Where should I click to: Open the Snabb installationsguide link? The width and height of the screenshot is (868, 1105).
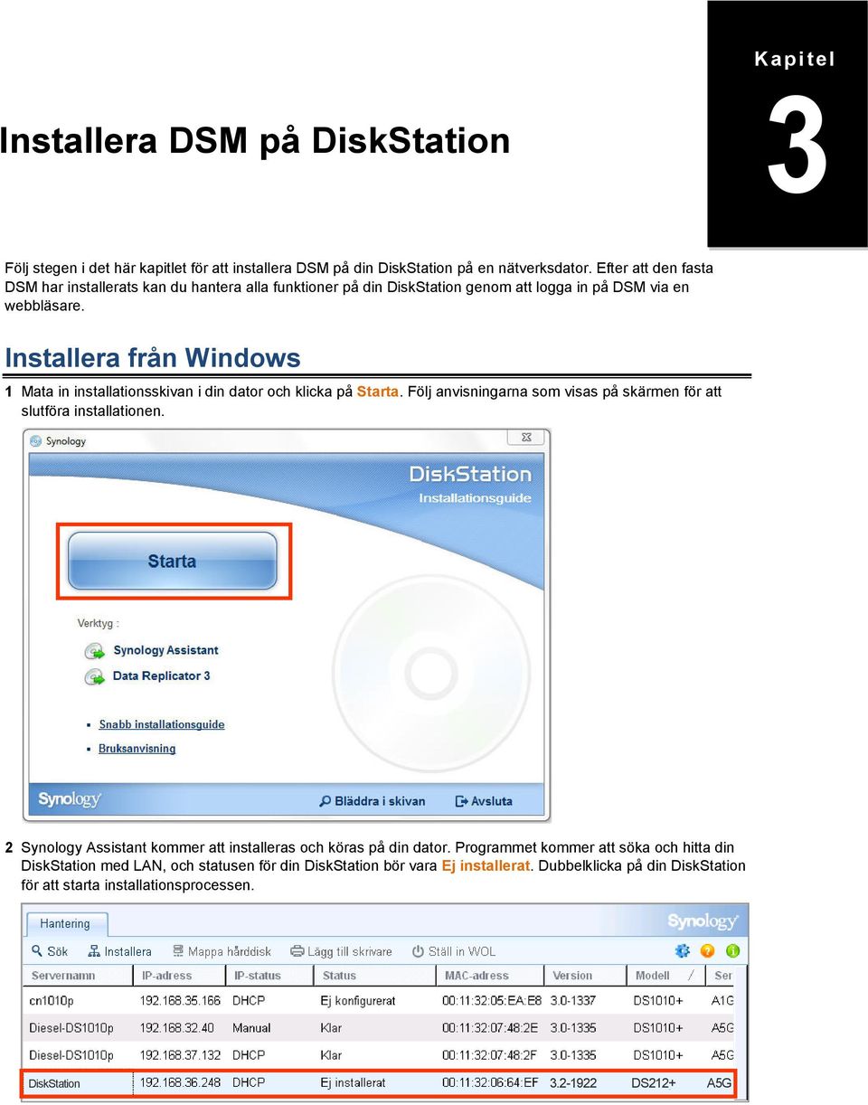click(x=161, y=724)
